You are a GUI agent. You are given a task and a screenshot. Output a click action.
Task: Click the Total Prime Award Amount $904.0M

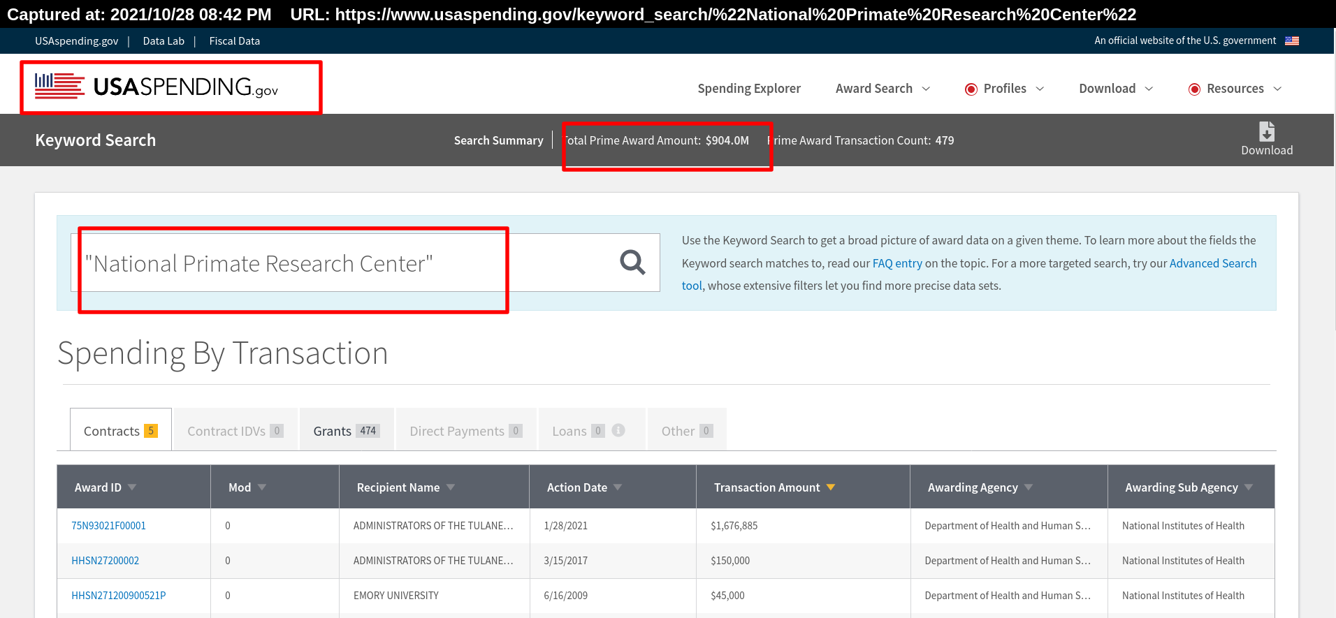point(655,140)
